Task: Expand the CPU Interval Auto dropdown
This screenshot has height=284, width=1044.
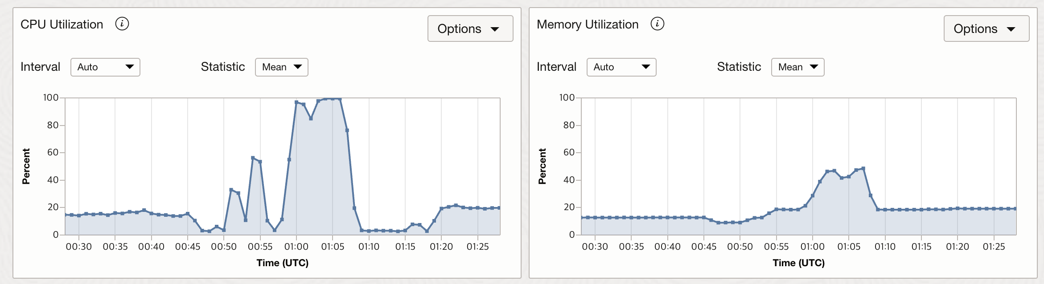Action: point(105,67)
